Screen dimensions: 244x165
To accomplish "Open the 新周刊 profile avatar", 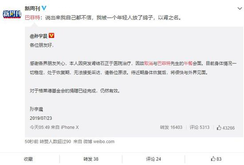I will coord(12,14).
